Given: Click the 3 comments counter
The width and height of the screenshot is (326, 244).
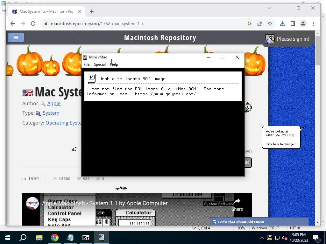Looking at the screenshot, I should (100, 179).
